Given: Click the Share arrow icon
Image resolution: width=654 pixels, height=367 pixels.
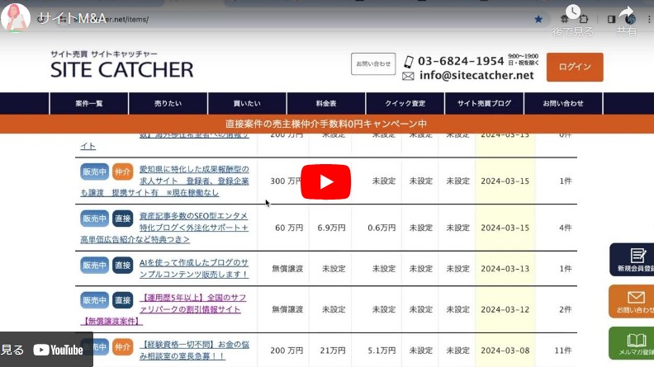Looking at the screenshot, I should pos(627,13).
